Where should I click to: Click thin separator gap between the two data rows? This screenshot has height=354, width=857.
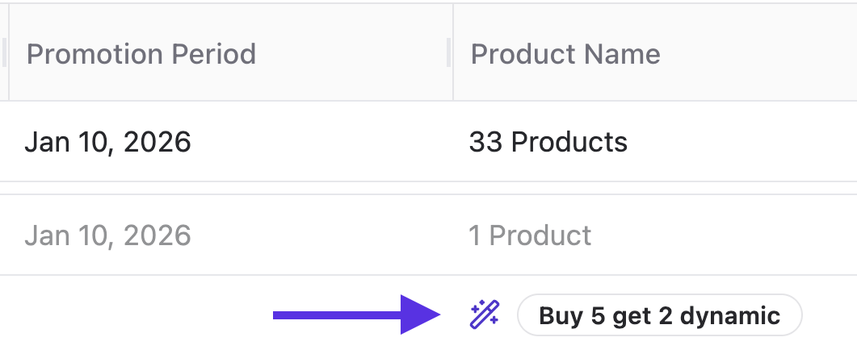click(x=428, y=188)
